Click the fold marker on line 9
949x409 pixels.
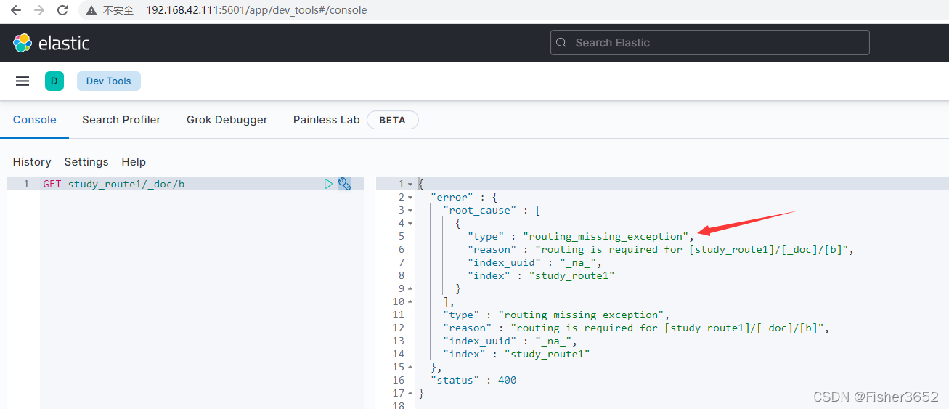410,289
